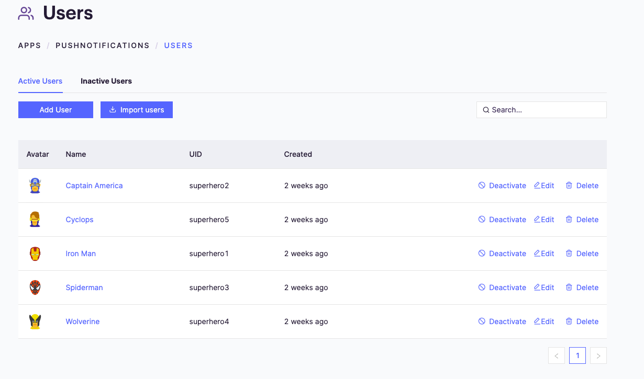Select UID superhero2 cell

click(209, 186)
